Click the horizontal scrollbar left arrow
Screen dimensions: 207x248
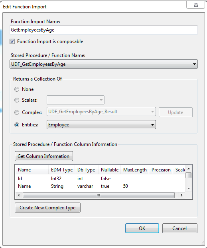point(19,195)
